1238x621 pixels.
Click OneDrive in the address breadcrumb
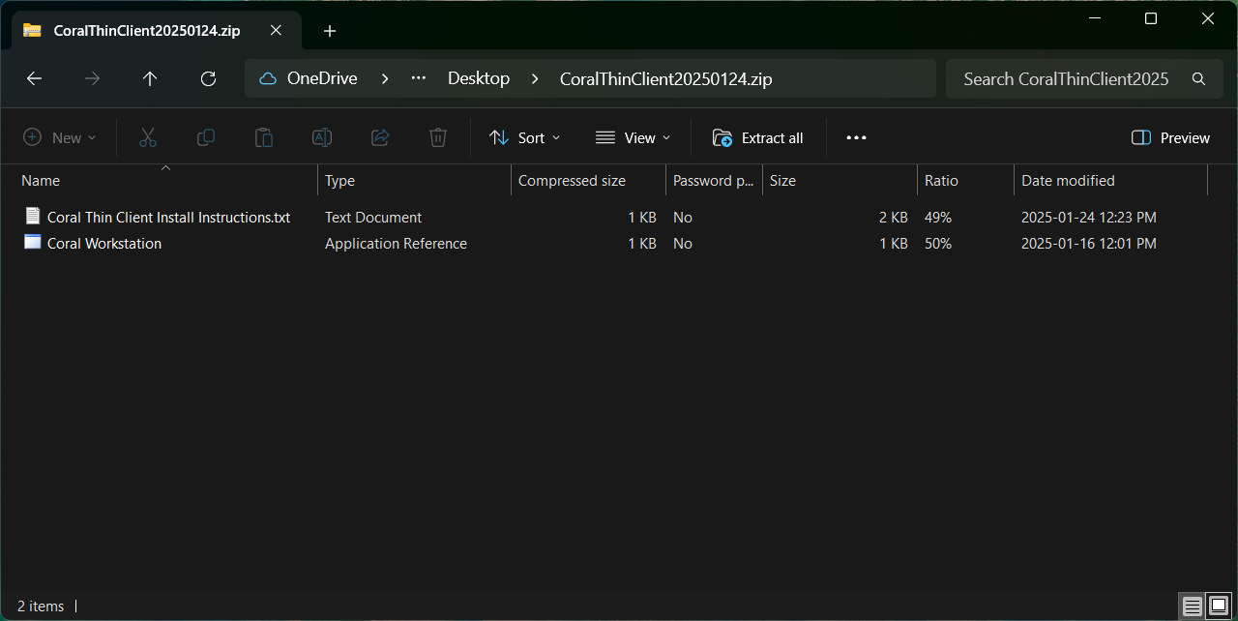[x=322, y=79]
